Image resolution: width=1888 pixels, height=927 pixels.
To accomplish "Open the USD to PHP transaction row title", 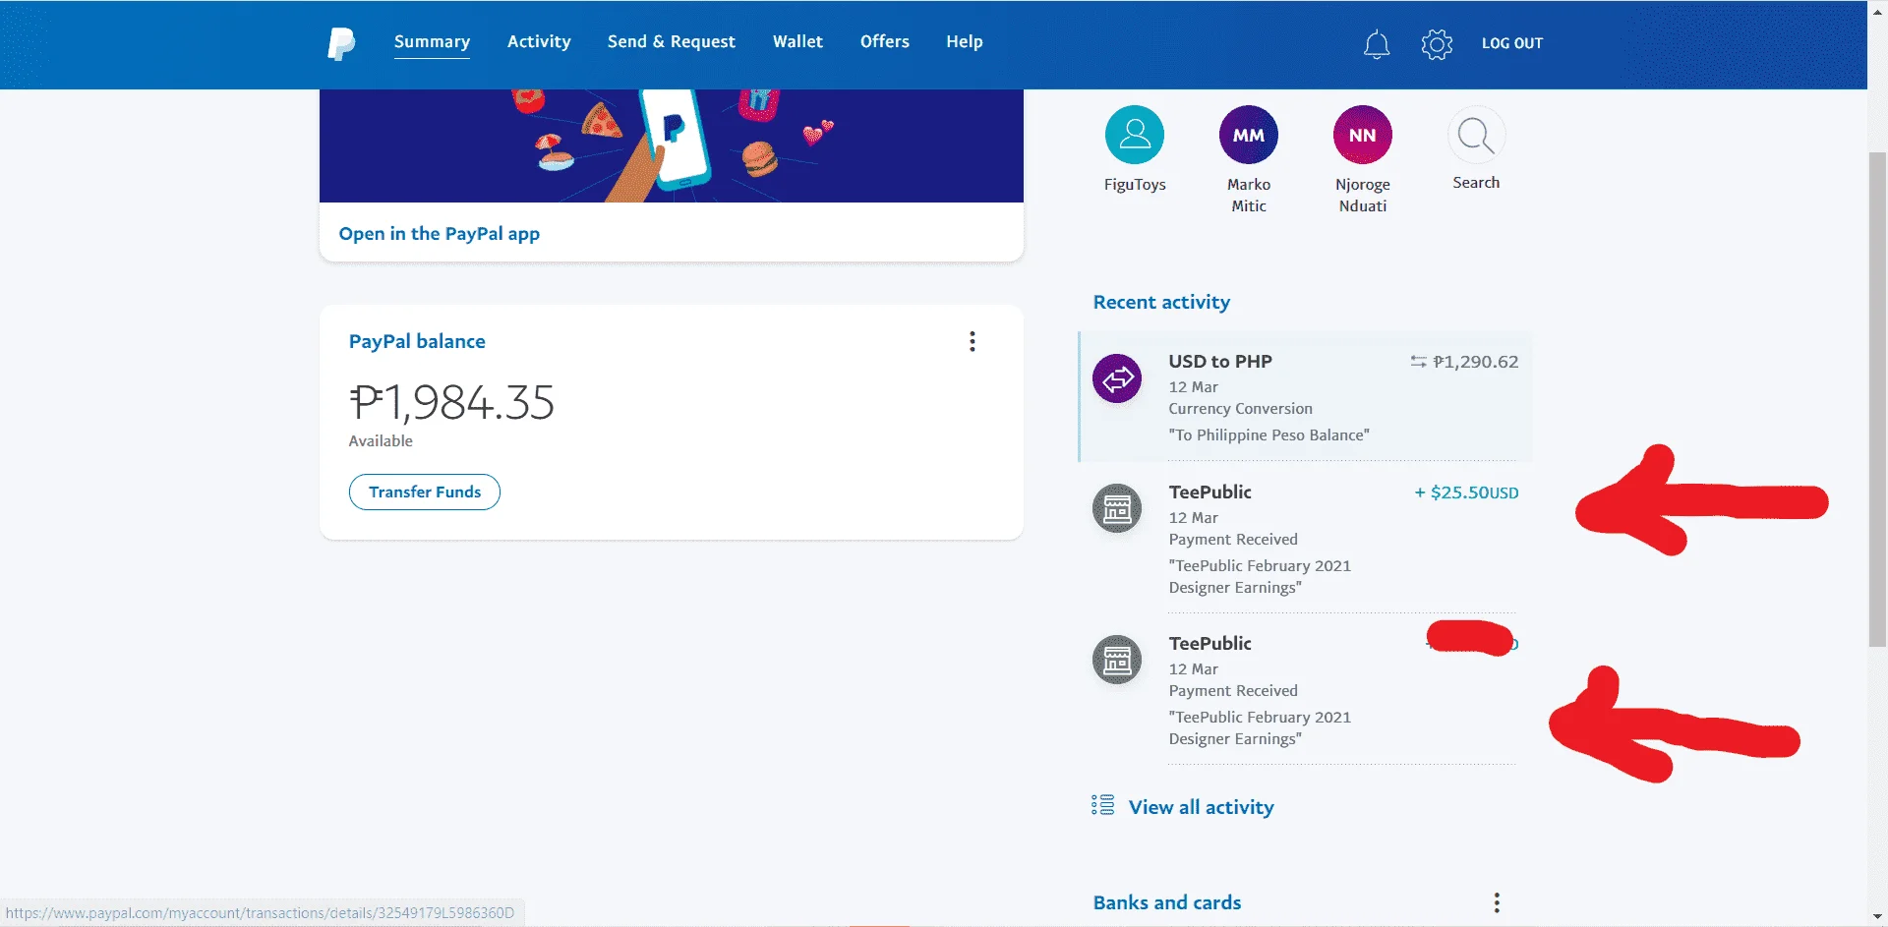I will pyautogui.click(x=1220, y=361).
